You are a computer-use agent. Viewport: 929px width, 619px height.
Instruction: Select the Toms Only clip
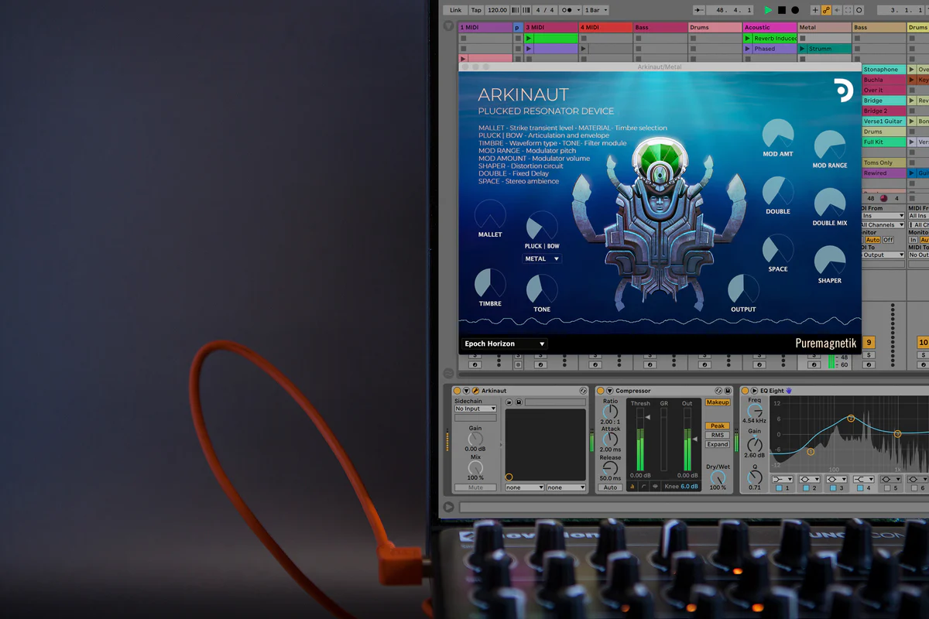883,162
